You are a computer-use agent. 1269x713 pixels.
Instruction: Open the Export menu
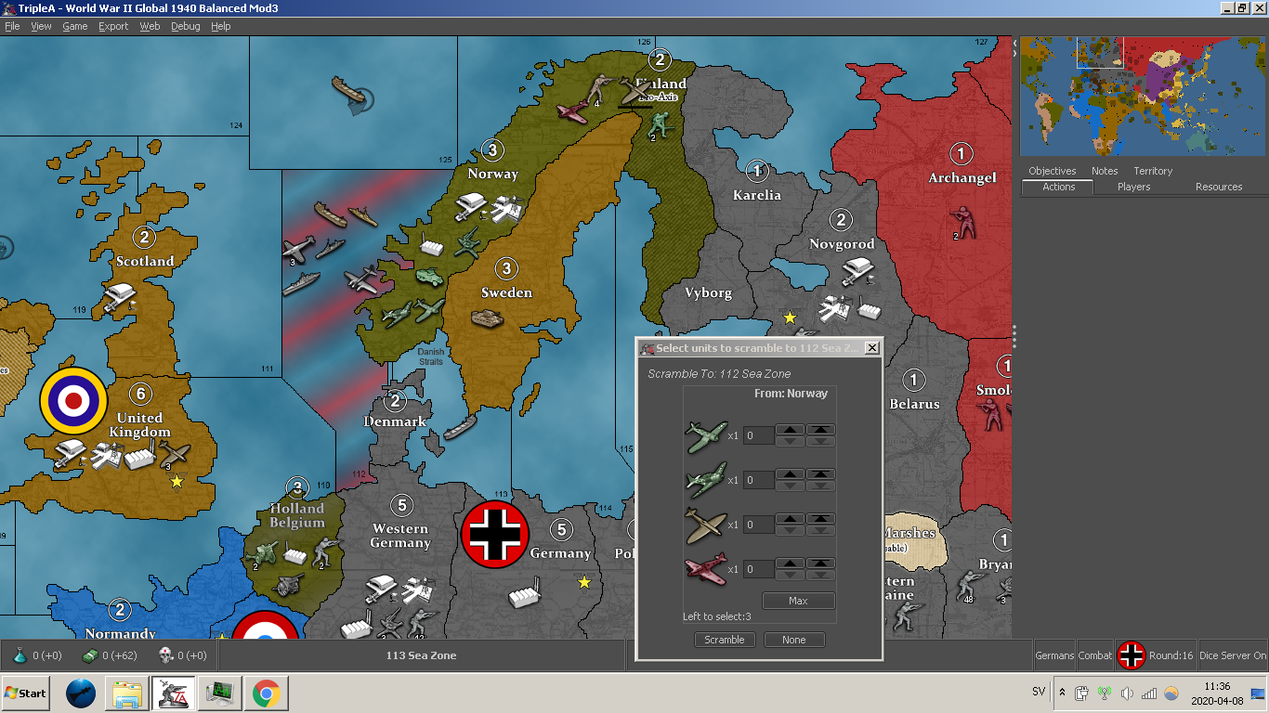point(113,26)
